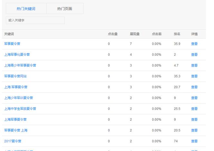Viewport: 214px width, 151px height.
Task: Click the 输入关键字 search field
Action: pos(35,20)
